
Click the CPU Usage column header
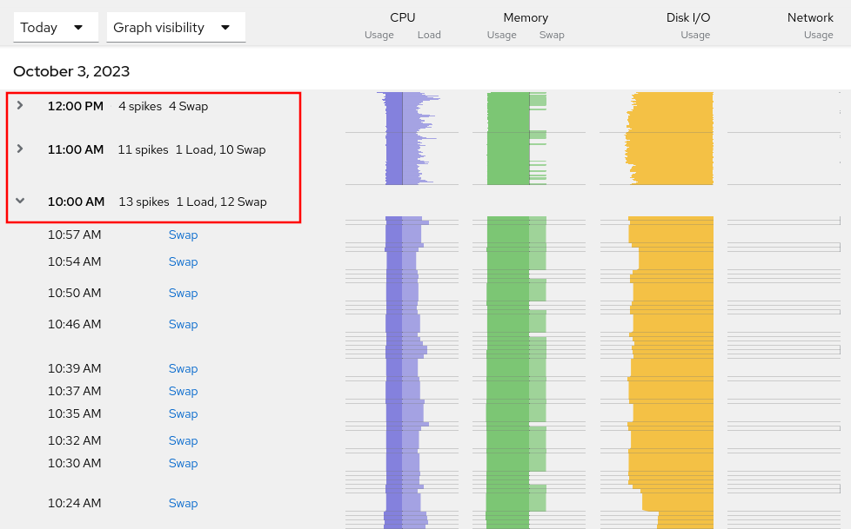pos(379,35)
